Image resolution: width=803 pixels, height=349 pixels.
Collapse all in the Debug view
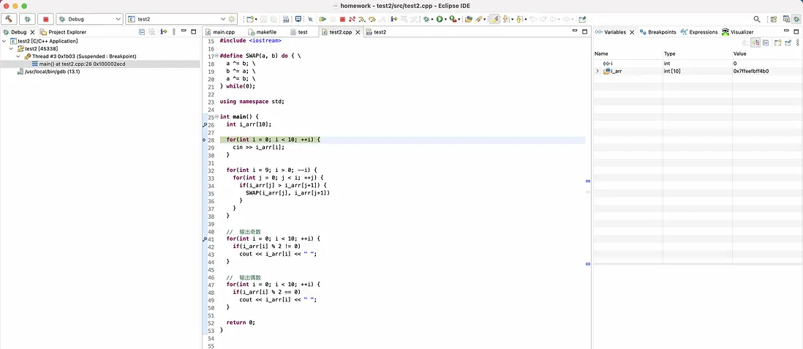(x=141, y=32)
